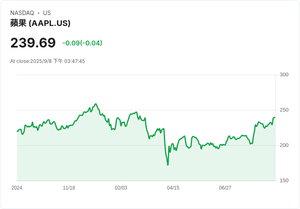This screenshot has height=209, width=300.
Task: Click the 蘋果 (AAPL.US) stock title
Action: coord(40,23)
